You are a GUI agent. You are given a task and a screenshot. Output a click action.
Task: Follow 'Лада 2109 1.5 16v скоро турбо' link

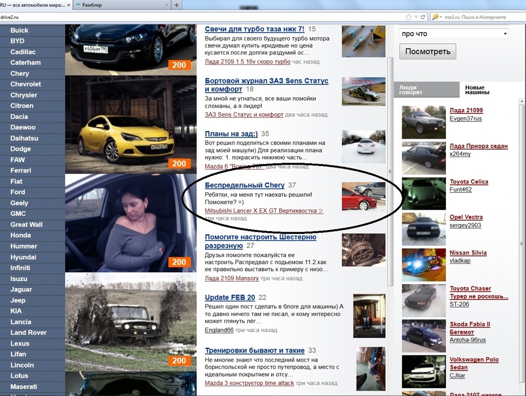click(248, 62)
